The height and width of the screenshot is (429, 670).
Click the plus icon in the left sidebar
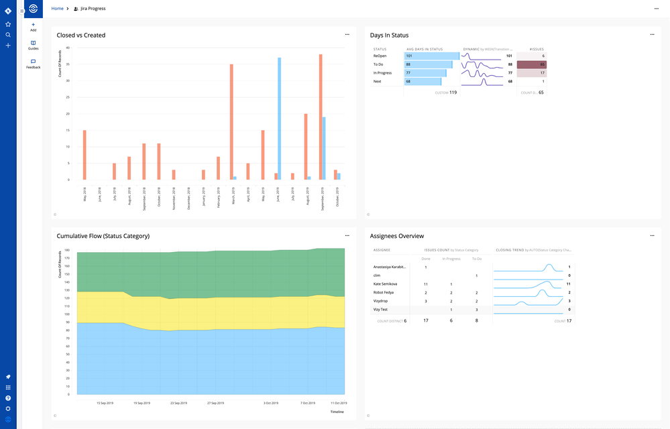(7, 46)
